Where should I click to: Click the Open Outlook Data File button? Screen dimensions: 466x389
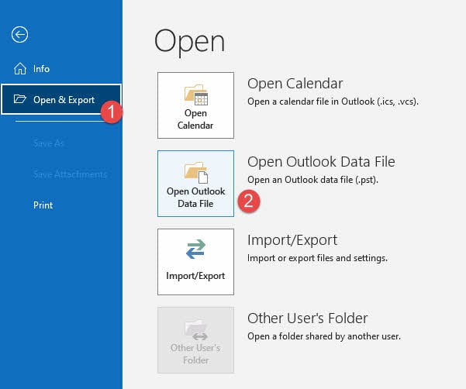[x=195, y=184]
